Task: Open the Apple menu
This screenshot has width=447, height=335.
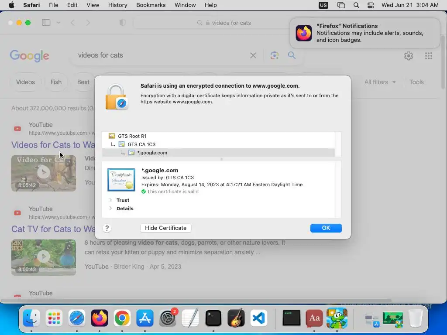Action: tap(11, 5)
